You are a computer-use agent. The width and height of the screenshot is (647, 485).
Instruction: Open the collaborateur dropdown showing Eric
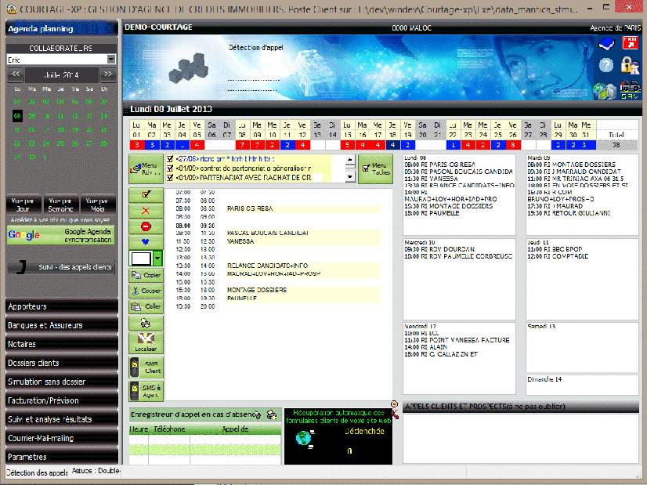coord(111,60)
